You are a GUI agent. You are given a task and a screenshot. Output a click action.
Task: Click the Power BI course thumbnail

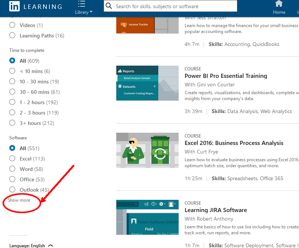click(x=147, y=83)
